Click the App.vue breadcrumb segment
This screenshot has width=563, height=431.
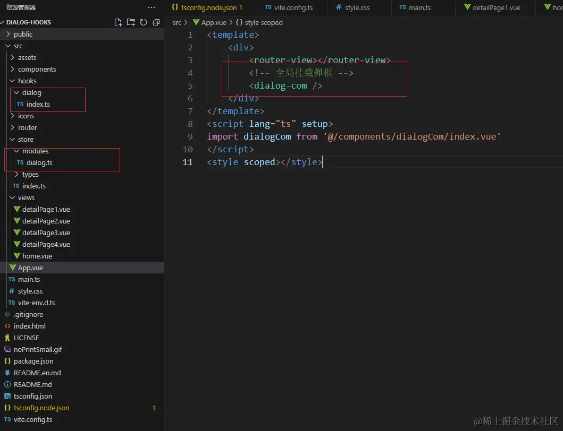(209, 22)
